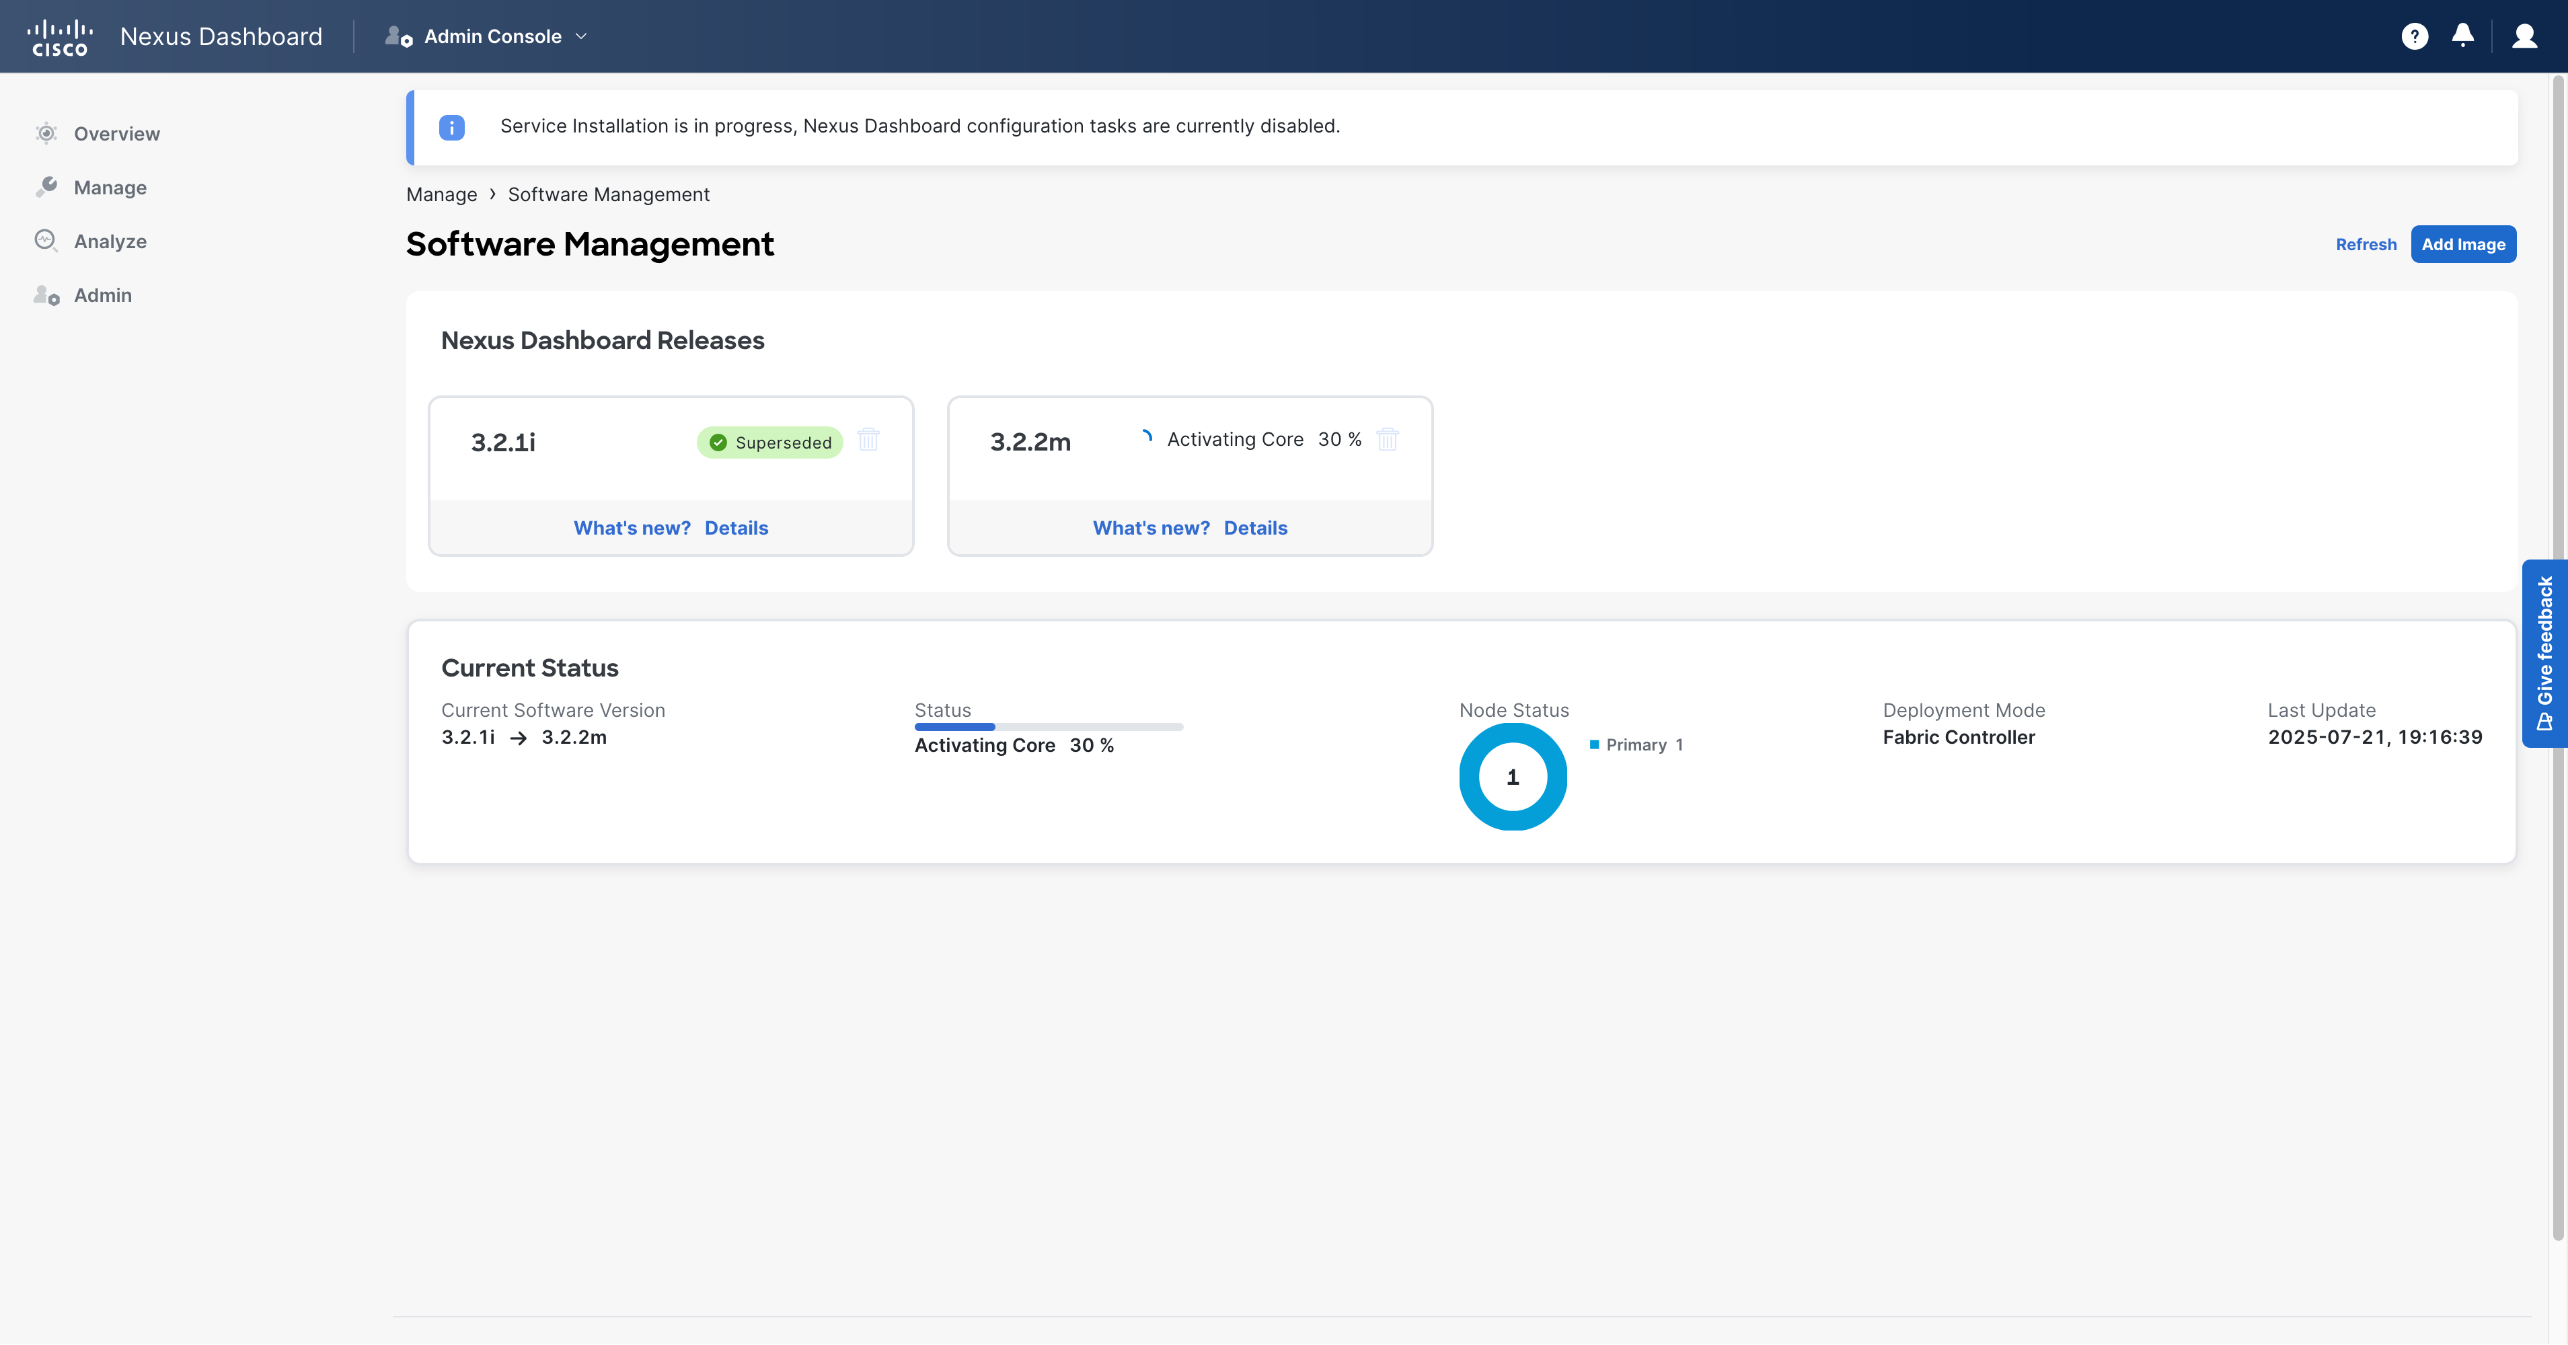Click the trash icon for release 3.2.1i
This screenshot has height=1345, width=2568.
pyautogui.click(x=868, y=440)
